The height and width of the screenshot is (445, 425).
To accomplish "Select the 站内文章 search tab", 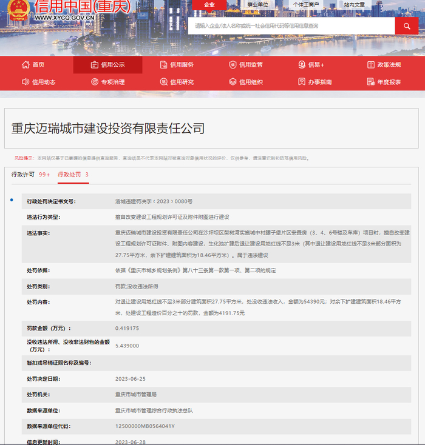I will point(354,5).
